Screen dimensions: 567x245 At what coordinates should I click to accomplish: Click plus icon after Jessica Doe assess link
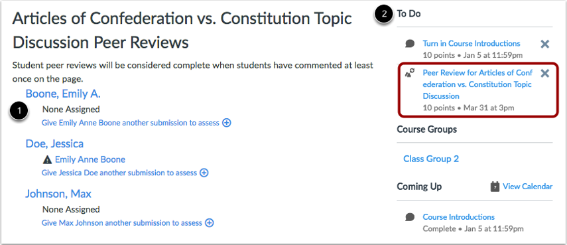click(204, 173)
